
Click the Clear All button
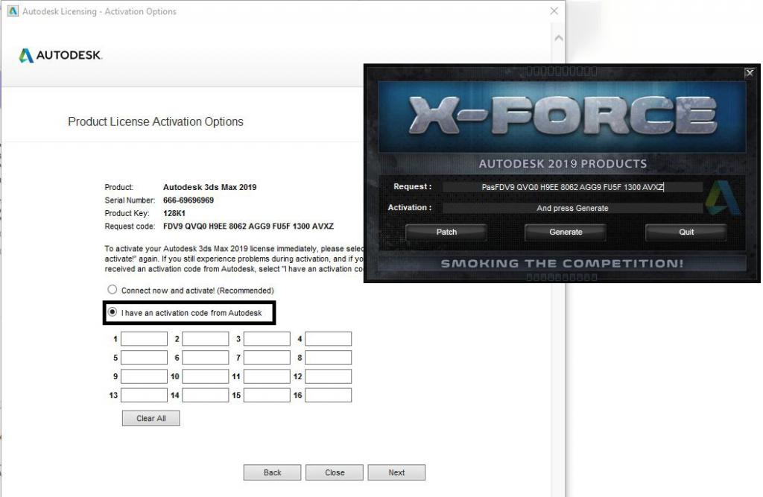[151, 418]
